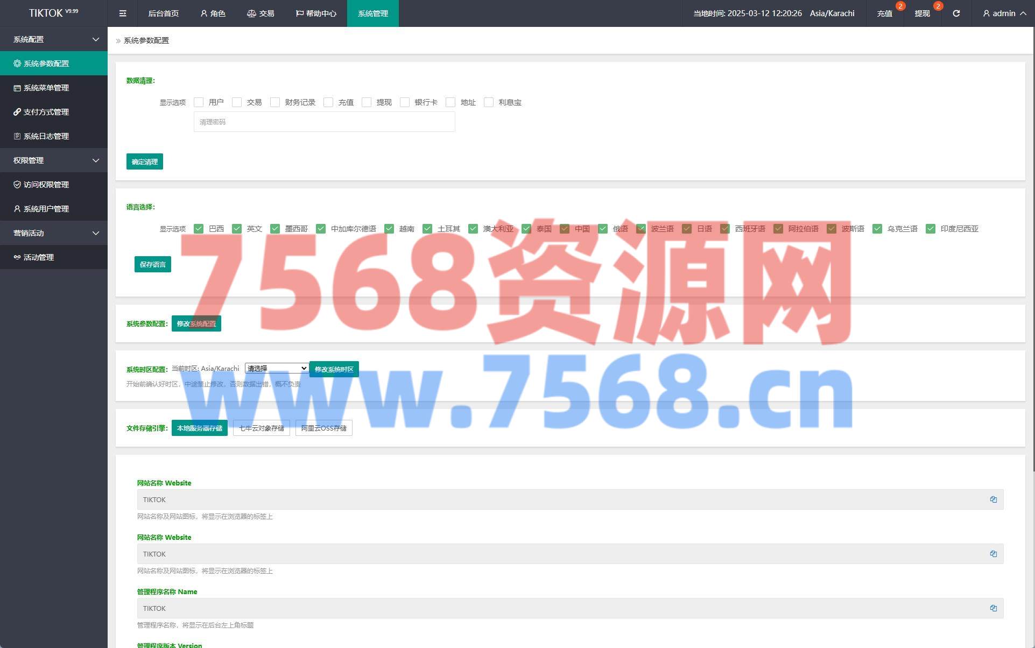Open 充值 notifications with badge

tap(884, 13)
